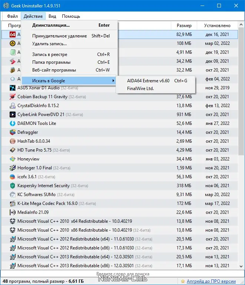Open Запись в реестре for the program
This screenshot has height=285, width=245.
point(70,54)
